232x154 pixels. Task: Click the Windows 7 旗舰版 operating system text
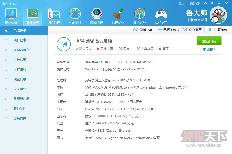click(x=116, y=69)
